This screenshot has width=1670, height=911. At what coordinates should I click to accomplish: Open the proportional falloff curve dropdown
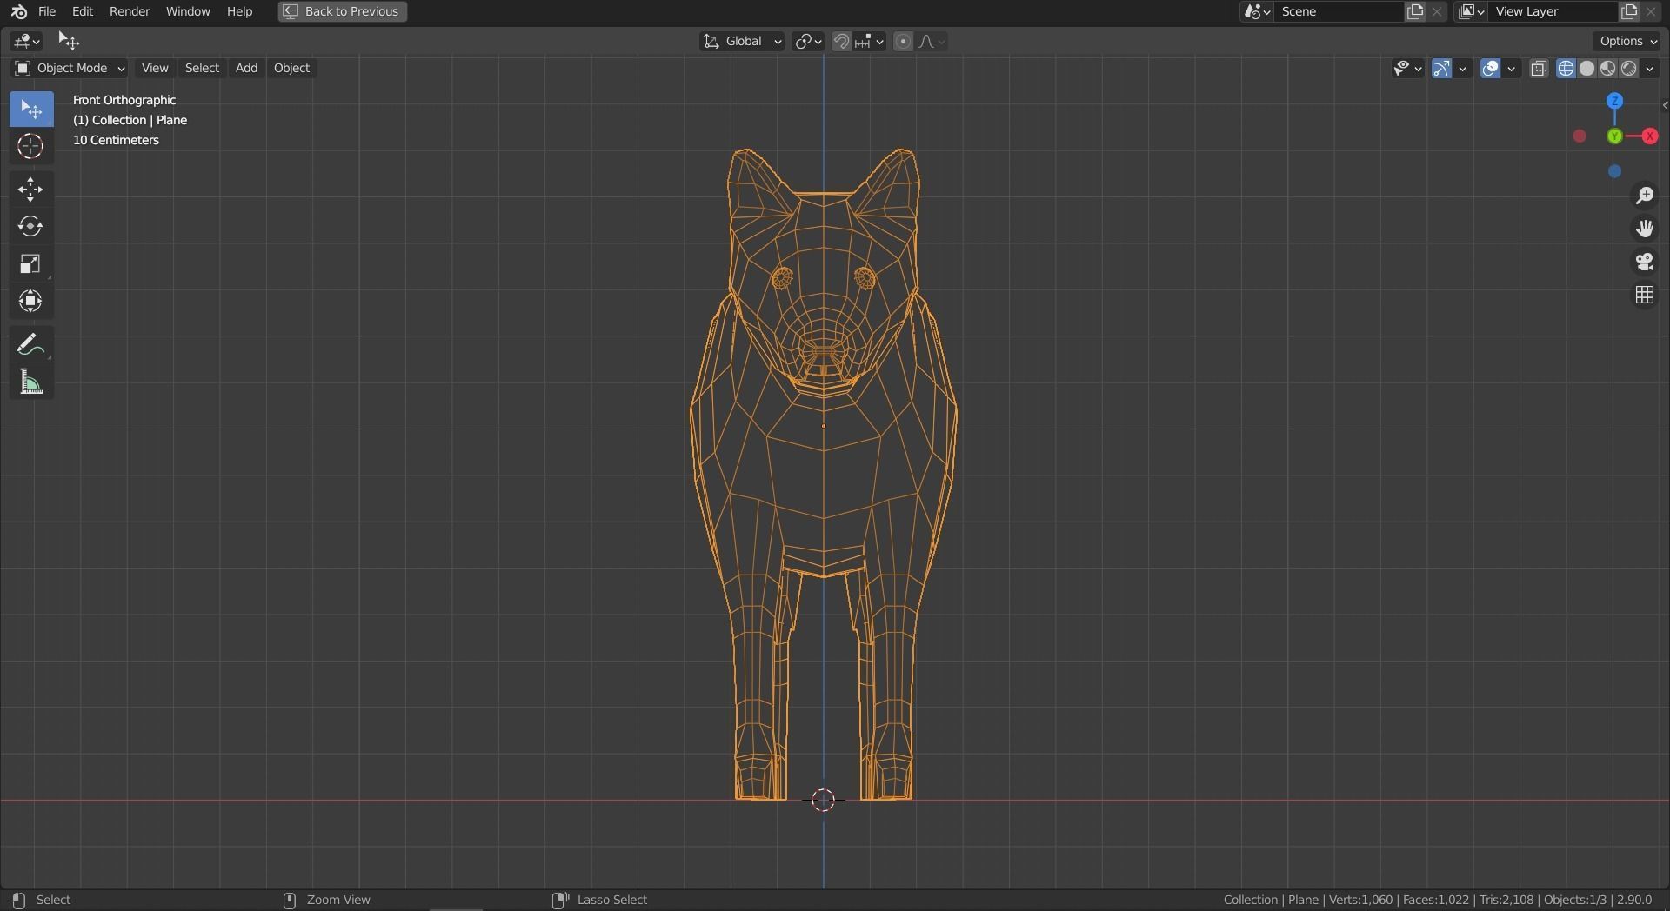[x=931, y=41]
